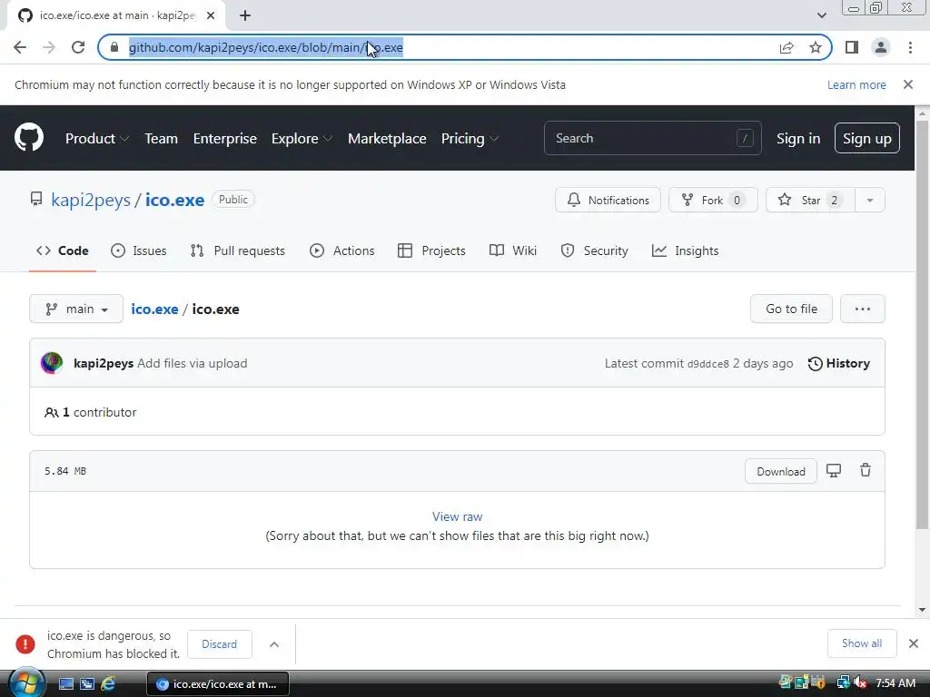Launch Internet Explorer from the taskbar
930x697 pixels.
coord(108,684)
